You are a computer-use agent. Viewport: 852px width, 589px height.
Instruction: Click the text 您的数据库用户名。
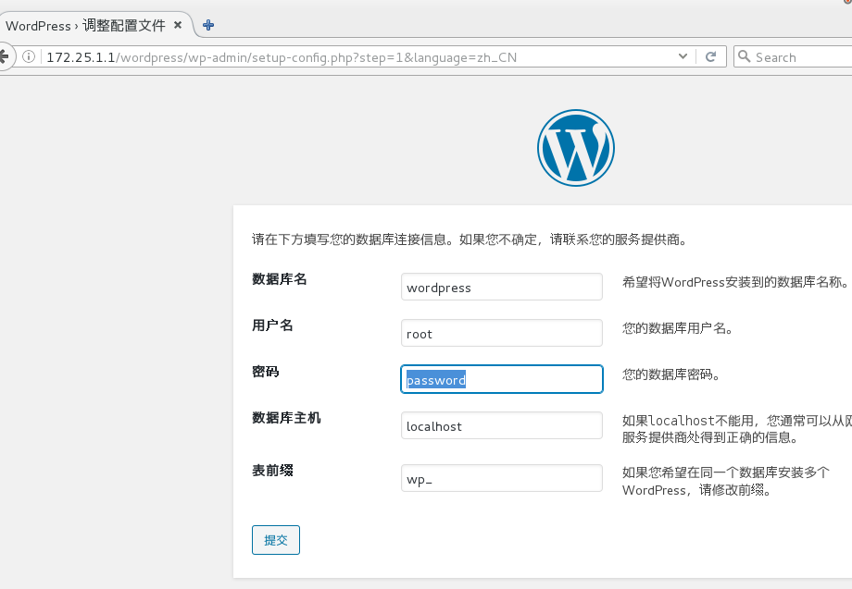point(678,328)
